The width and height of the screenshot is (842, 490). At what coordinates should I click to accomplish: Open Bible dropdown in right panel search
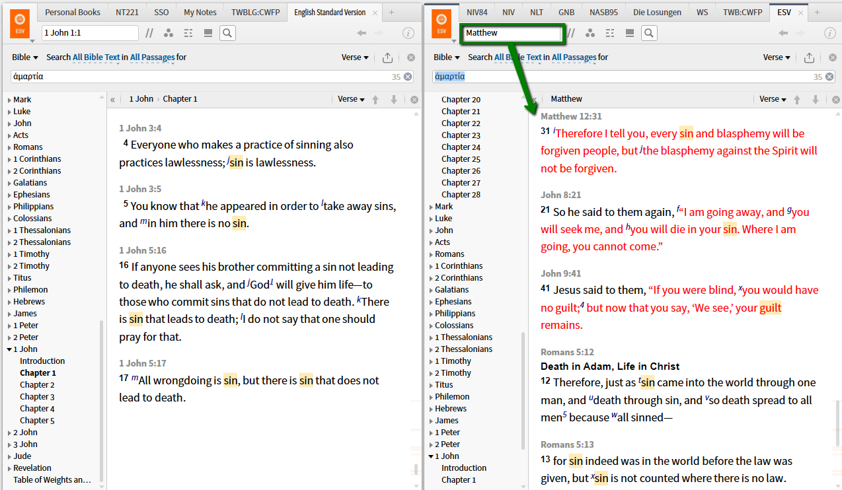click(447, 57)
